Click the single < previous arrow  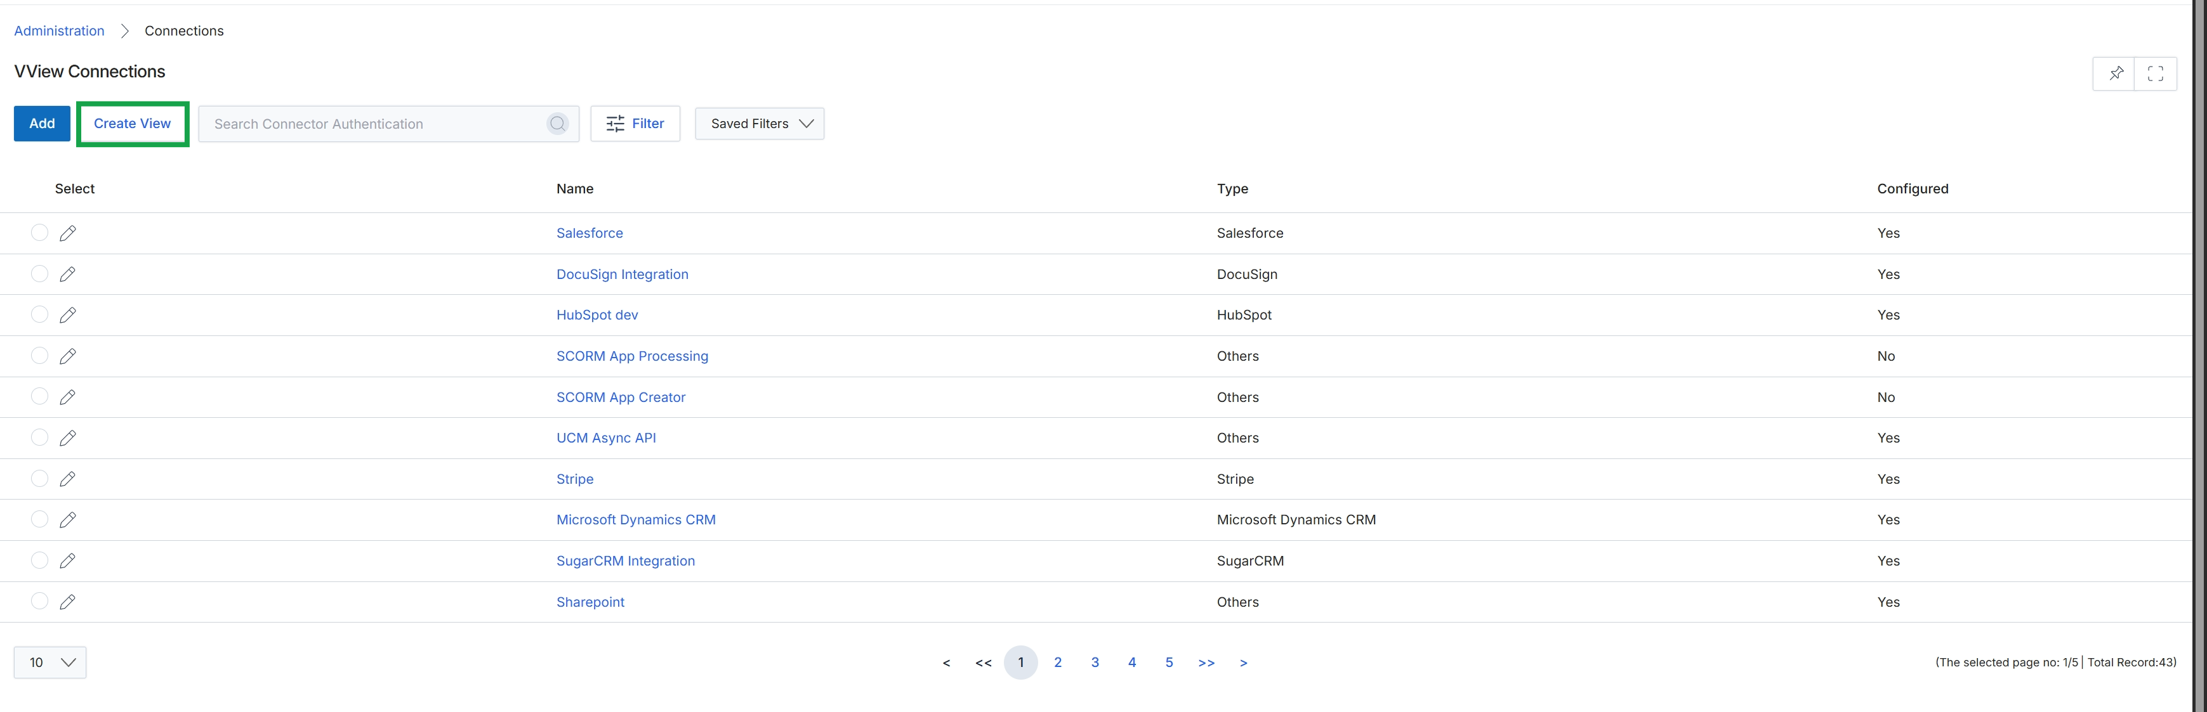pyautogui.click(x=946, y=663)
